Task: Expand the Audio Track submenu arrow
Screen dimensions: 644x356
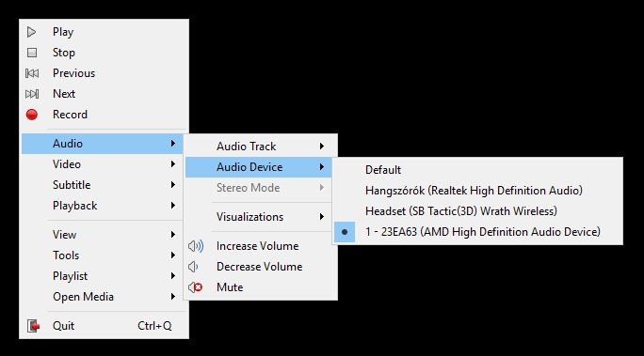Action: click(322, 147)
